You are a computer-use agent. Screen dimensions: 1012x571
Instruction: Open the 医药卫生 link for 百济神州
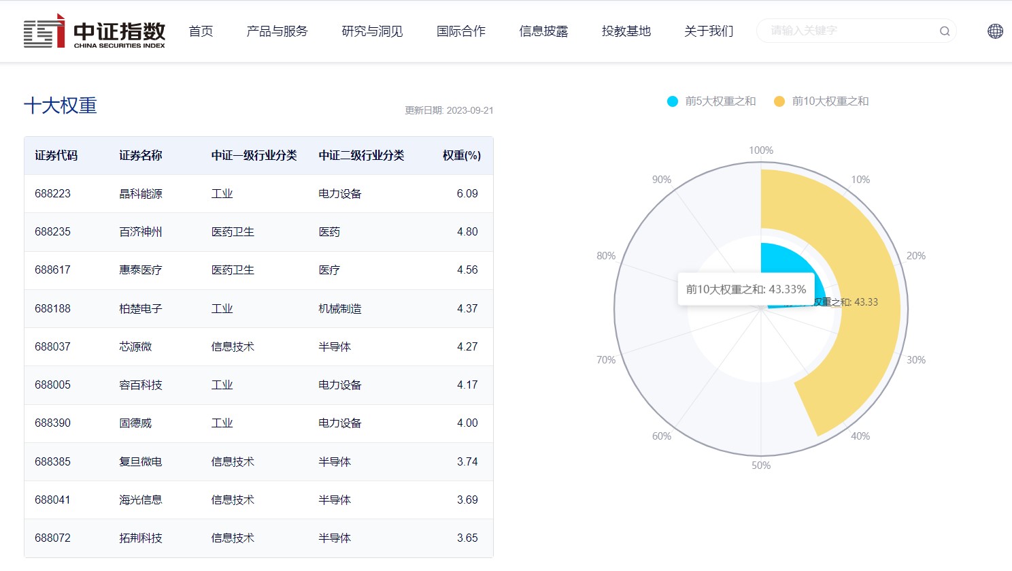232,231
